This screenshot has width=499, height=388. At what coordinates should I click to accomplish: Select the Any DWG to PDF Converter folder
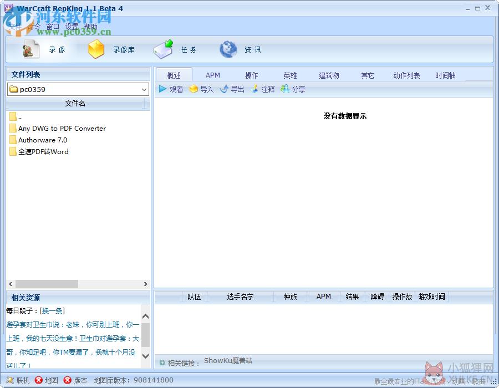(58, 129)
